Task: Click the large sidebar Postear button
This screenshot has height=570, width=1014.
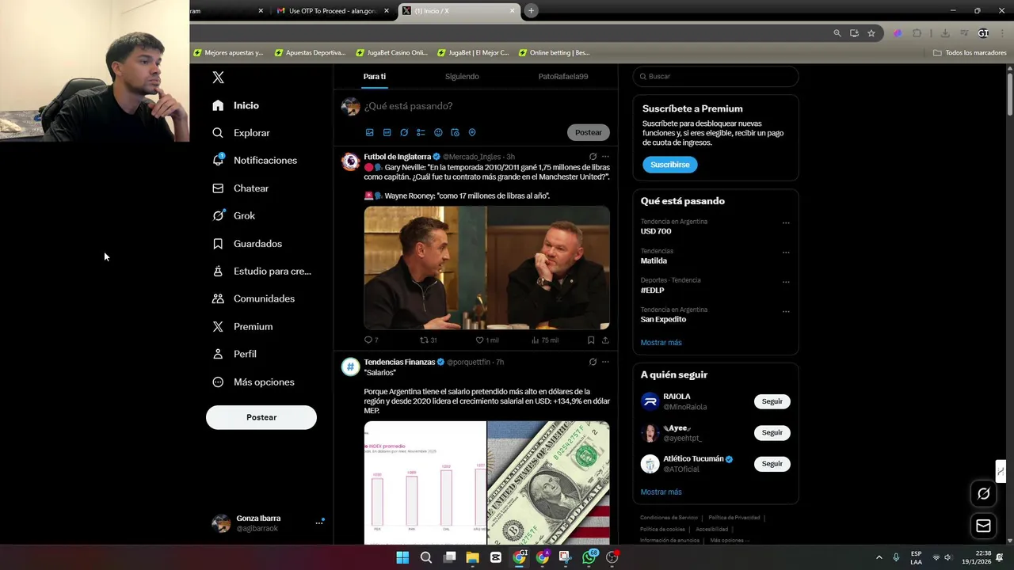Action: coord(261,417)
